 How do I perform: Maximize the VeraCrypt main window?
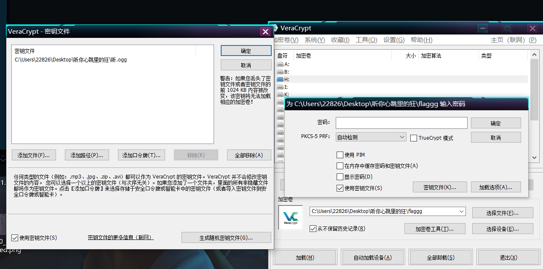point(507,29)
